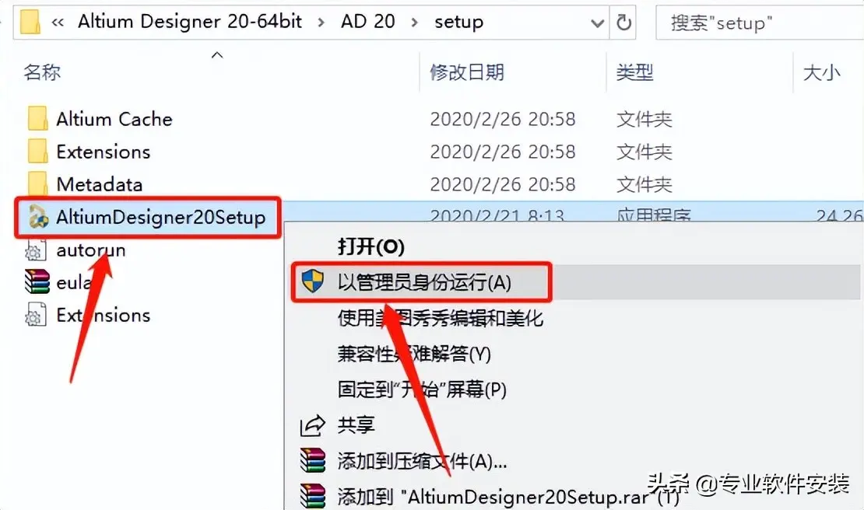The height and width of the screenshot is (510, 864).
Task: Choose 以管理员身份运行(A) from the context menu
Action: [x=424, y=282]
